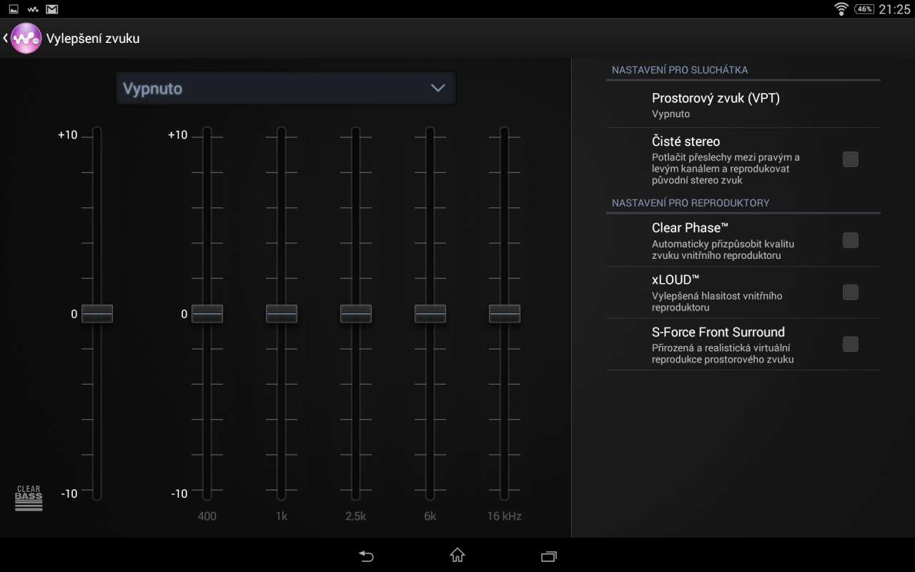
Task: Tap the Wi-Fi status icon
Action: 841,9
